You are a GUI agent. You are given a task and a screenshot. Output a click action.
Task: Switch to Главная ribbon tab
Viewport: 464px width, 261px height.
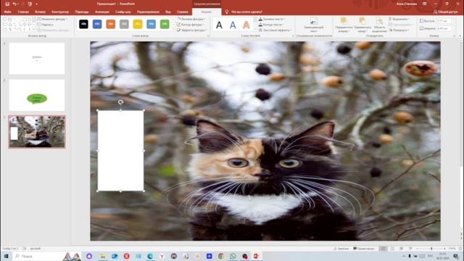tap(23, 12)
